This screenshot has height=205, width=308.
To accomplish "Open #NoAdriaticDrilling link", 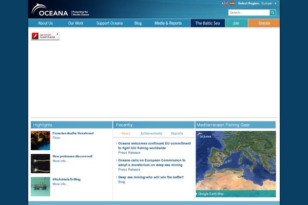I will (66, 179).
